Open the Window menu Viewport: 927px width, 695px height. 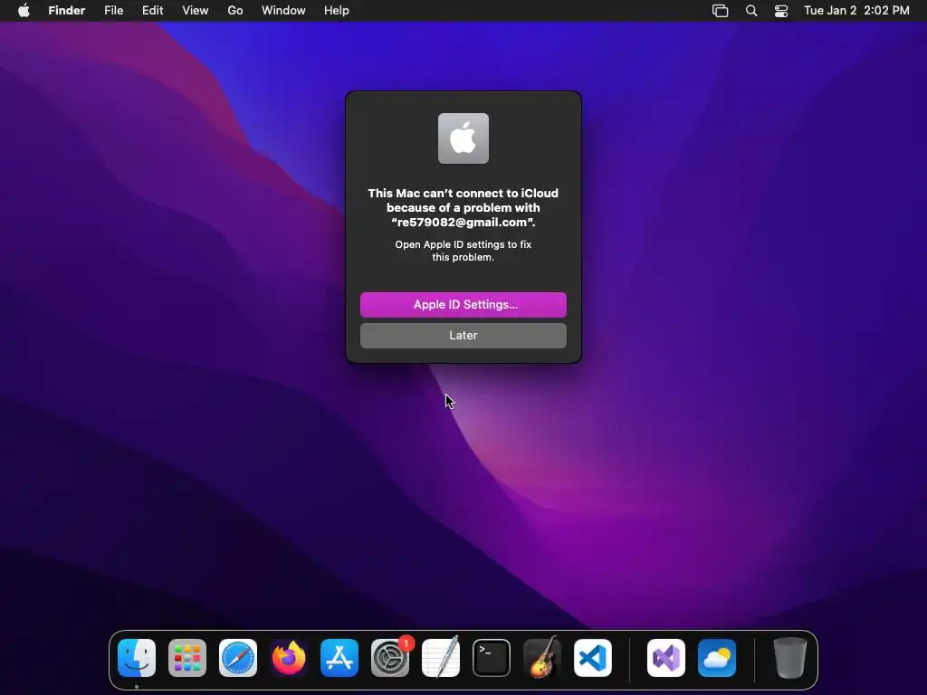[x=283, y=11]
